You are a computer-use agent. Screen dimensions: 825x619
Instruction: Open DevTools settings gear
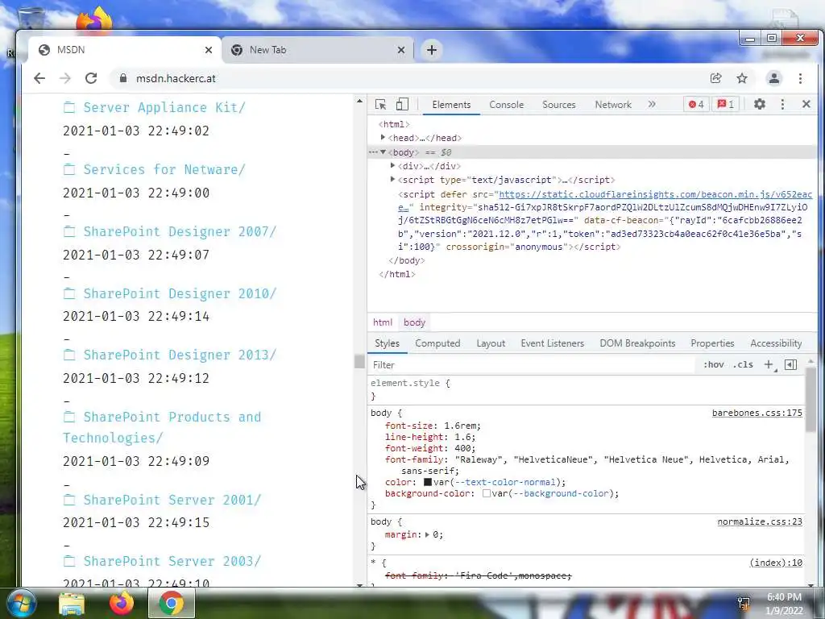[x=759, y=104]
